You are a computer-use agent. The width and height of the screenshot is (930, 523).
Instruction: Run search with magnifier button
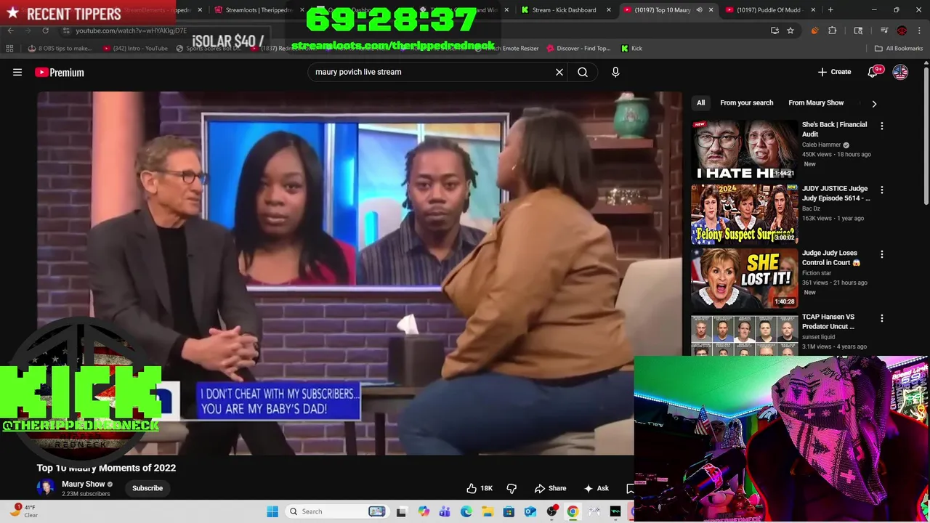(x=583, y=72)
